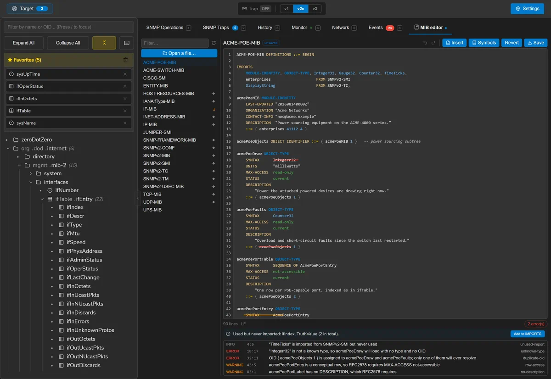Collapse the interfaces folder
Viewport: 551px width, 379px height.
click(31, 182)
